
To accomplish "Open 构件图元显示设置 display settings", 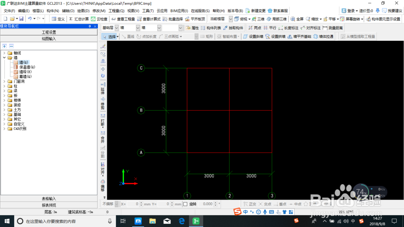I will (383, 19).
